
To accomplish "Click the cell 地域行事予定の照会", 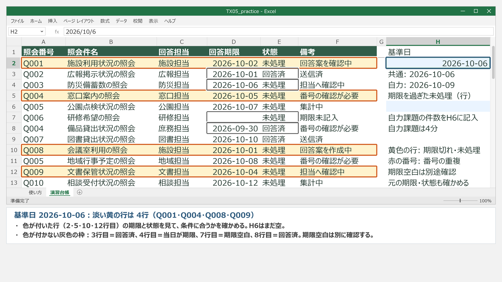I will 111,161.
